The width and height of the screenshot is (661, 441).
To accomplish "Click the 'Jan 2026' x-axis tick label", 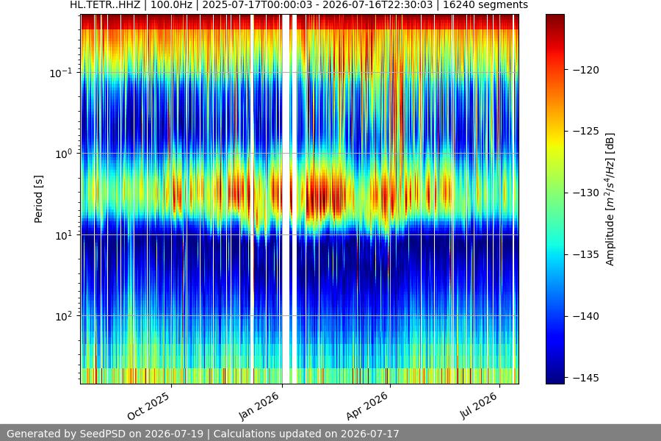I will [x=259, y=406].
